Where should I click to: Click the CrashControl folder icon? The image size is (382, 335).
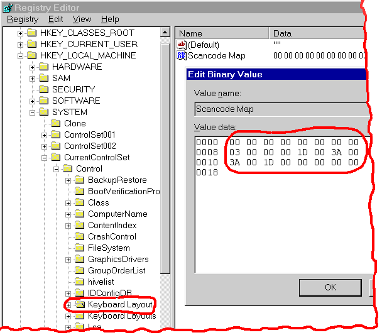click(x=80, y=236)
